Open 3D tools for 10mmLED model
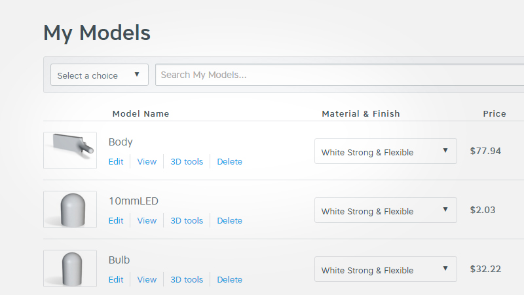Viewport: 524px width, 295px height. click(x=187, y=221)
